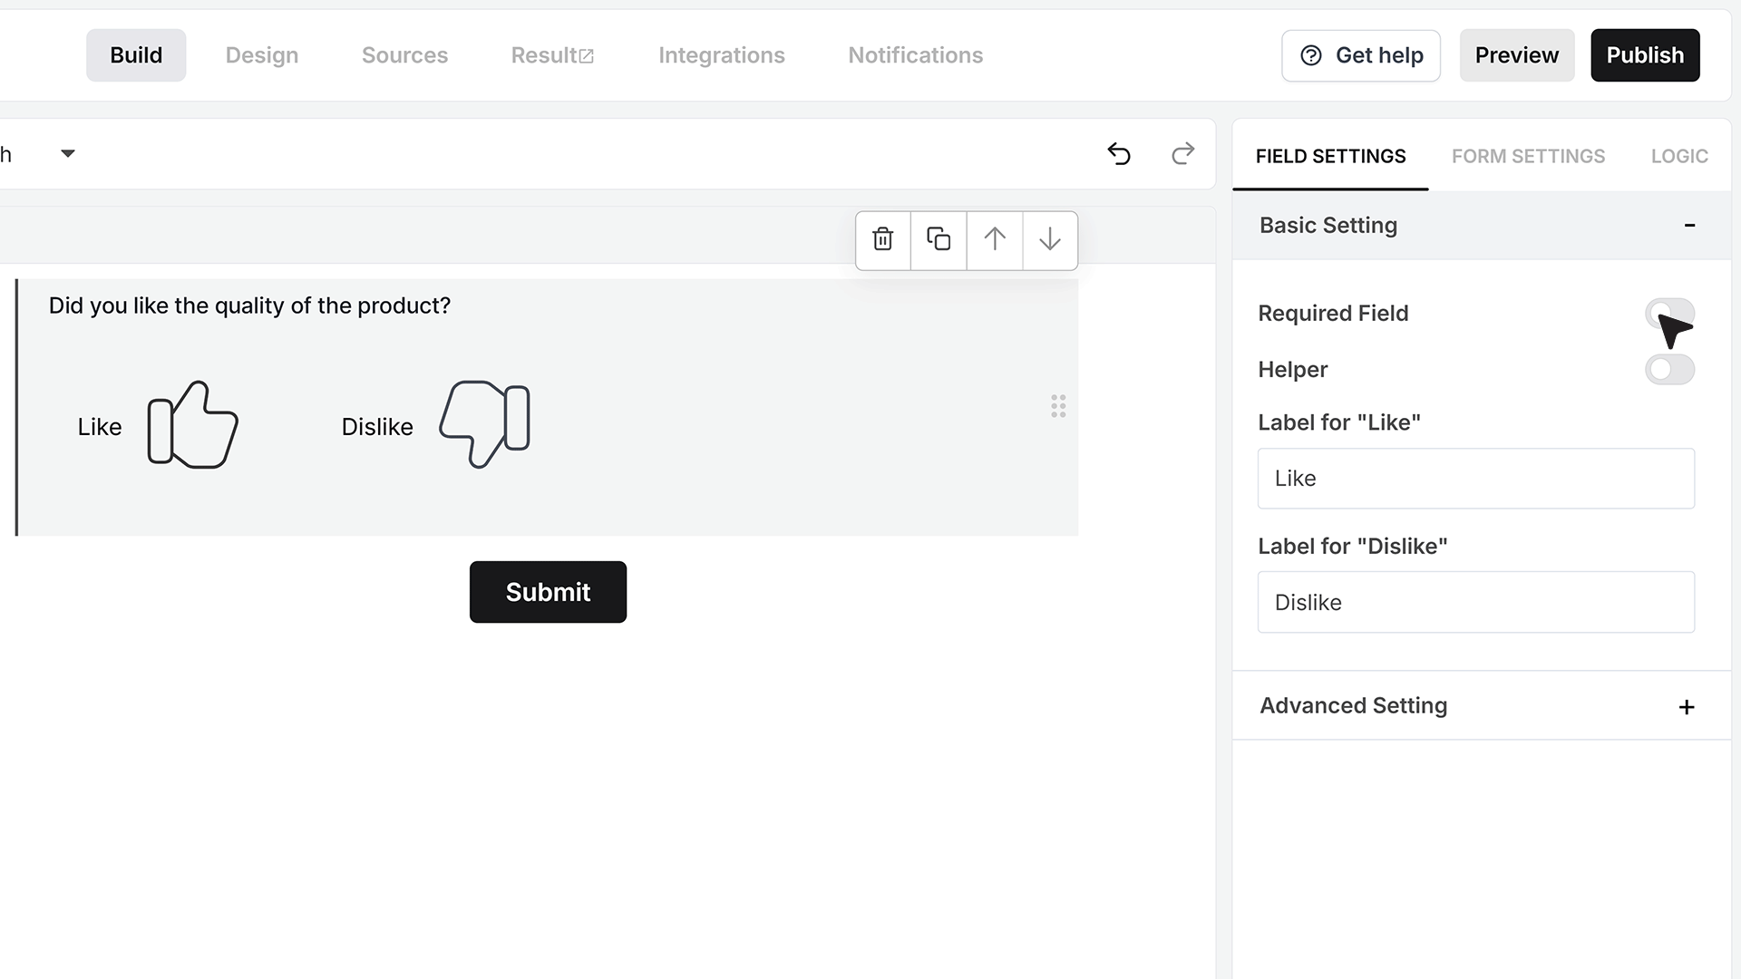Click the thumbs down Dislike icon

point(485,424)
